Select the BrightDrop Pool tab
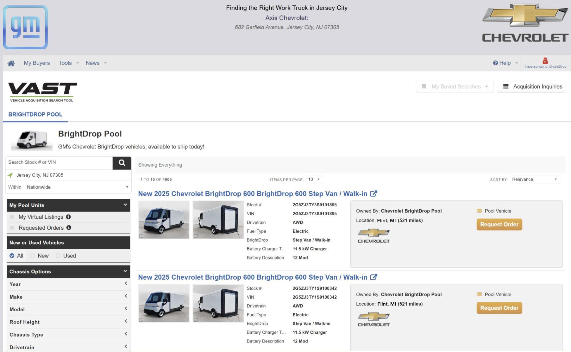The width and height of the screenshot is (571, 352). pos(35,114)
